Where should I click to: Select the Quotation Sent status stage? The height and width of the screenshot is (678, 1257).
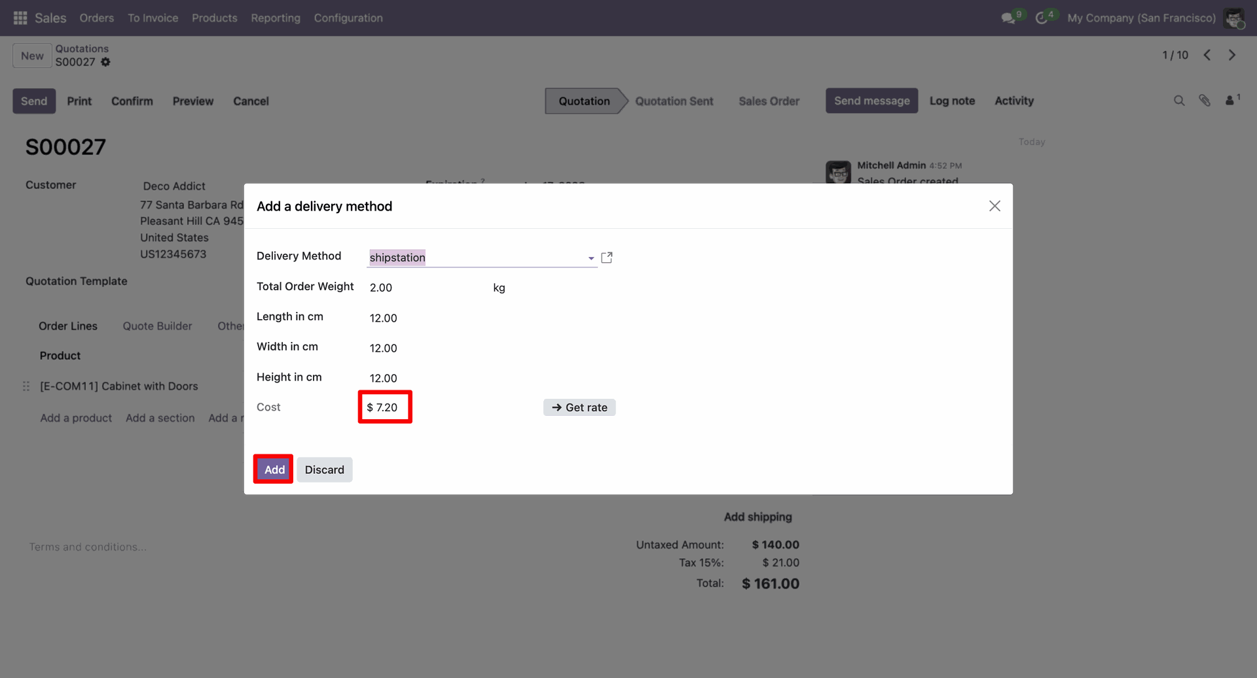point(674,101)
